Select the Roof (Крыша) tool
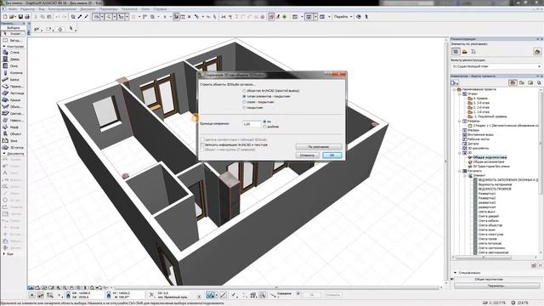 [x=13, y=100]
